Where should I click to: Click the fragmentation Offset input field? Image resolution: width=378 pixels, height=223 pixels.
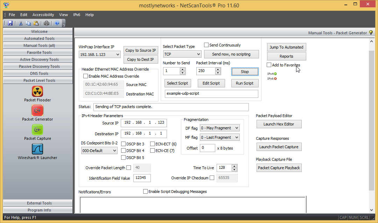pyautogui.click(x=208, y=148)
